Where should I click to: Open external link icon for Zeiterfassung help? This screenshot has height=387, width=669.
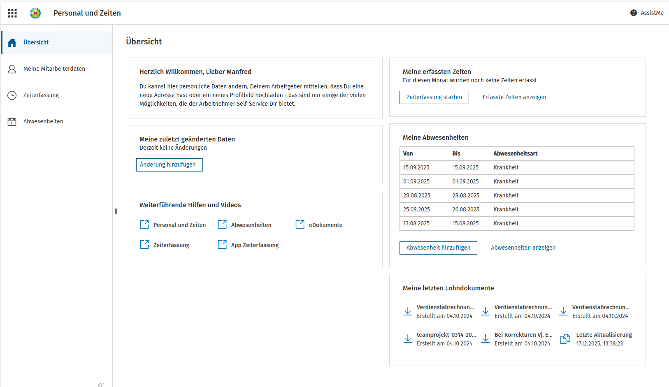pos(144,244)
